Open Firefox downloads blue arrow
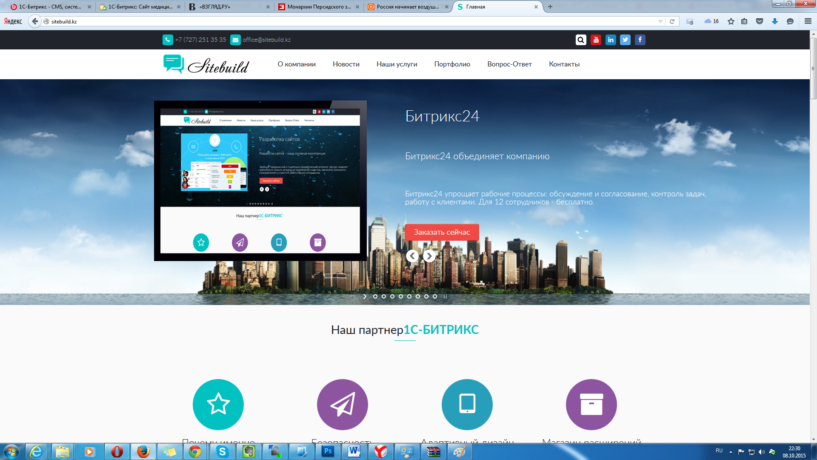 coord(775,21)
